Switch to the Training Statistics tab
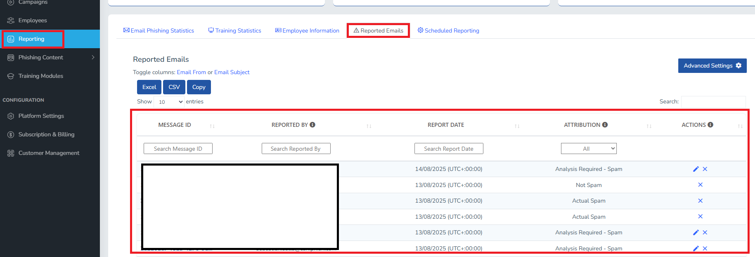Screen dimensions: 755x257 (234, 30)
